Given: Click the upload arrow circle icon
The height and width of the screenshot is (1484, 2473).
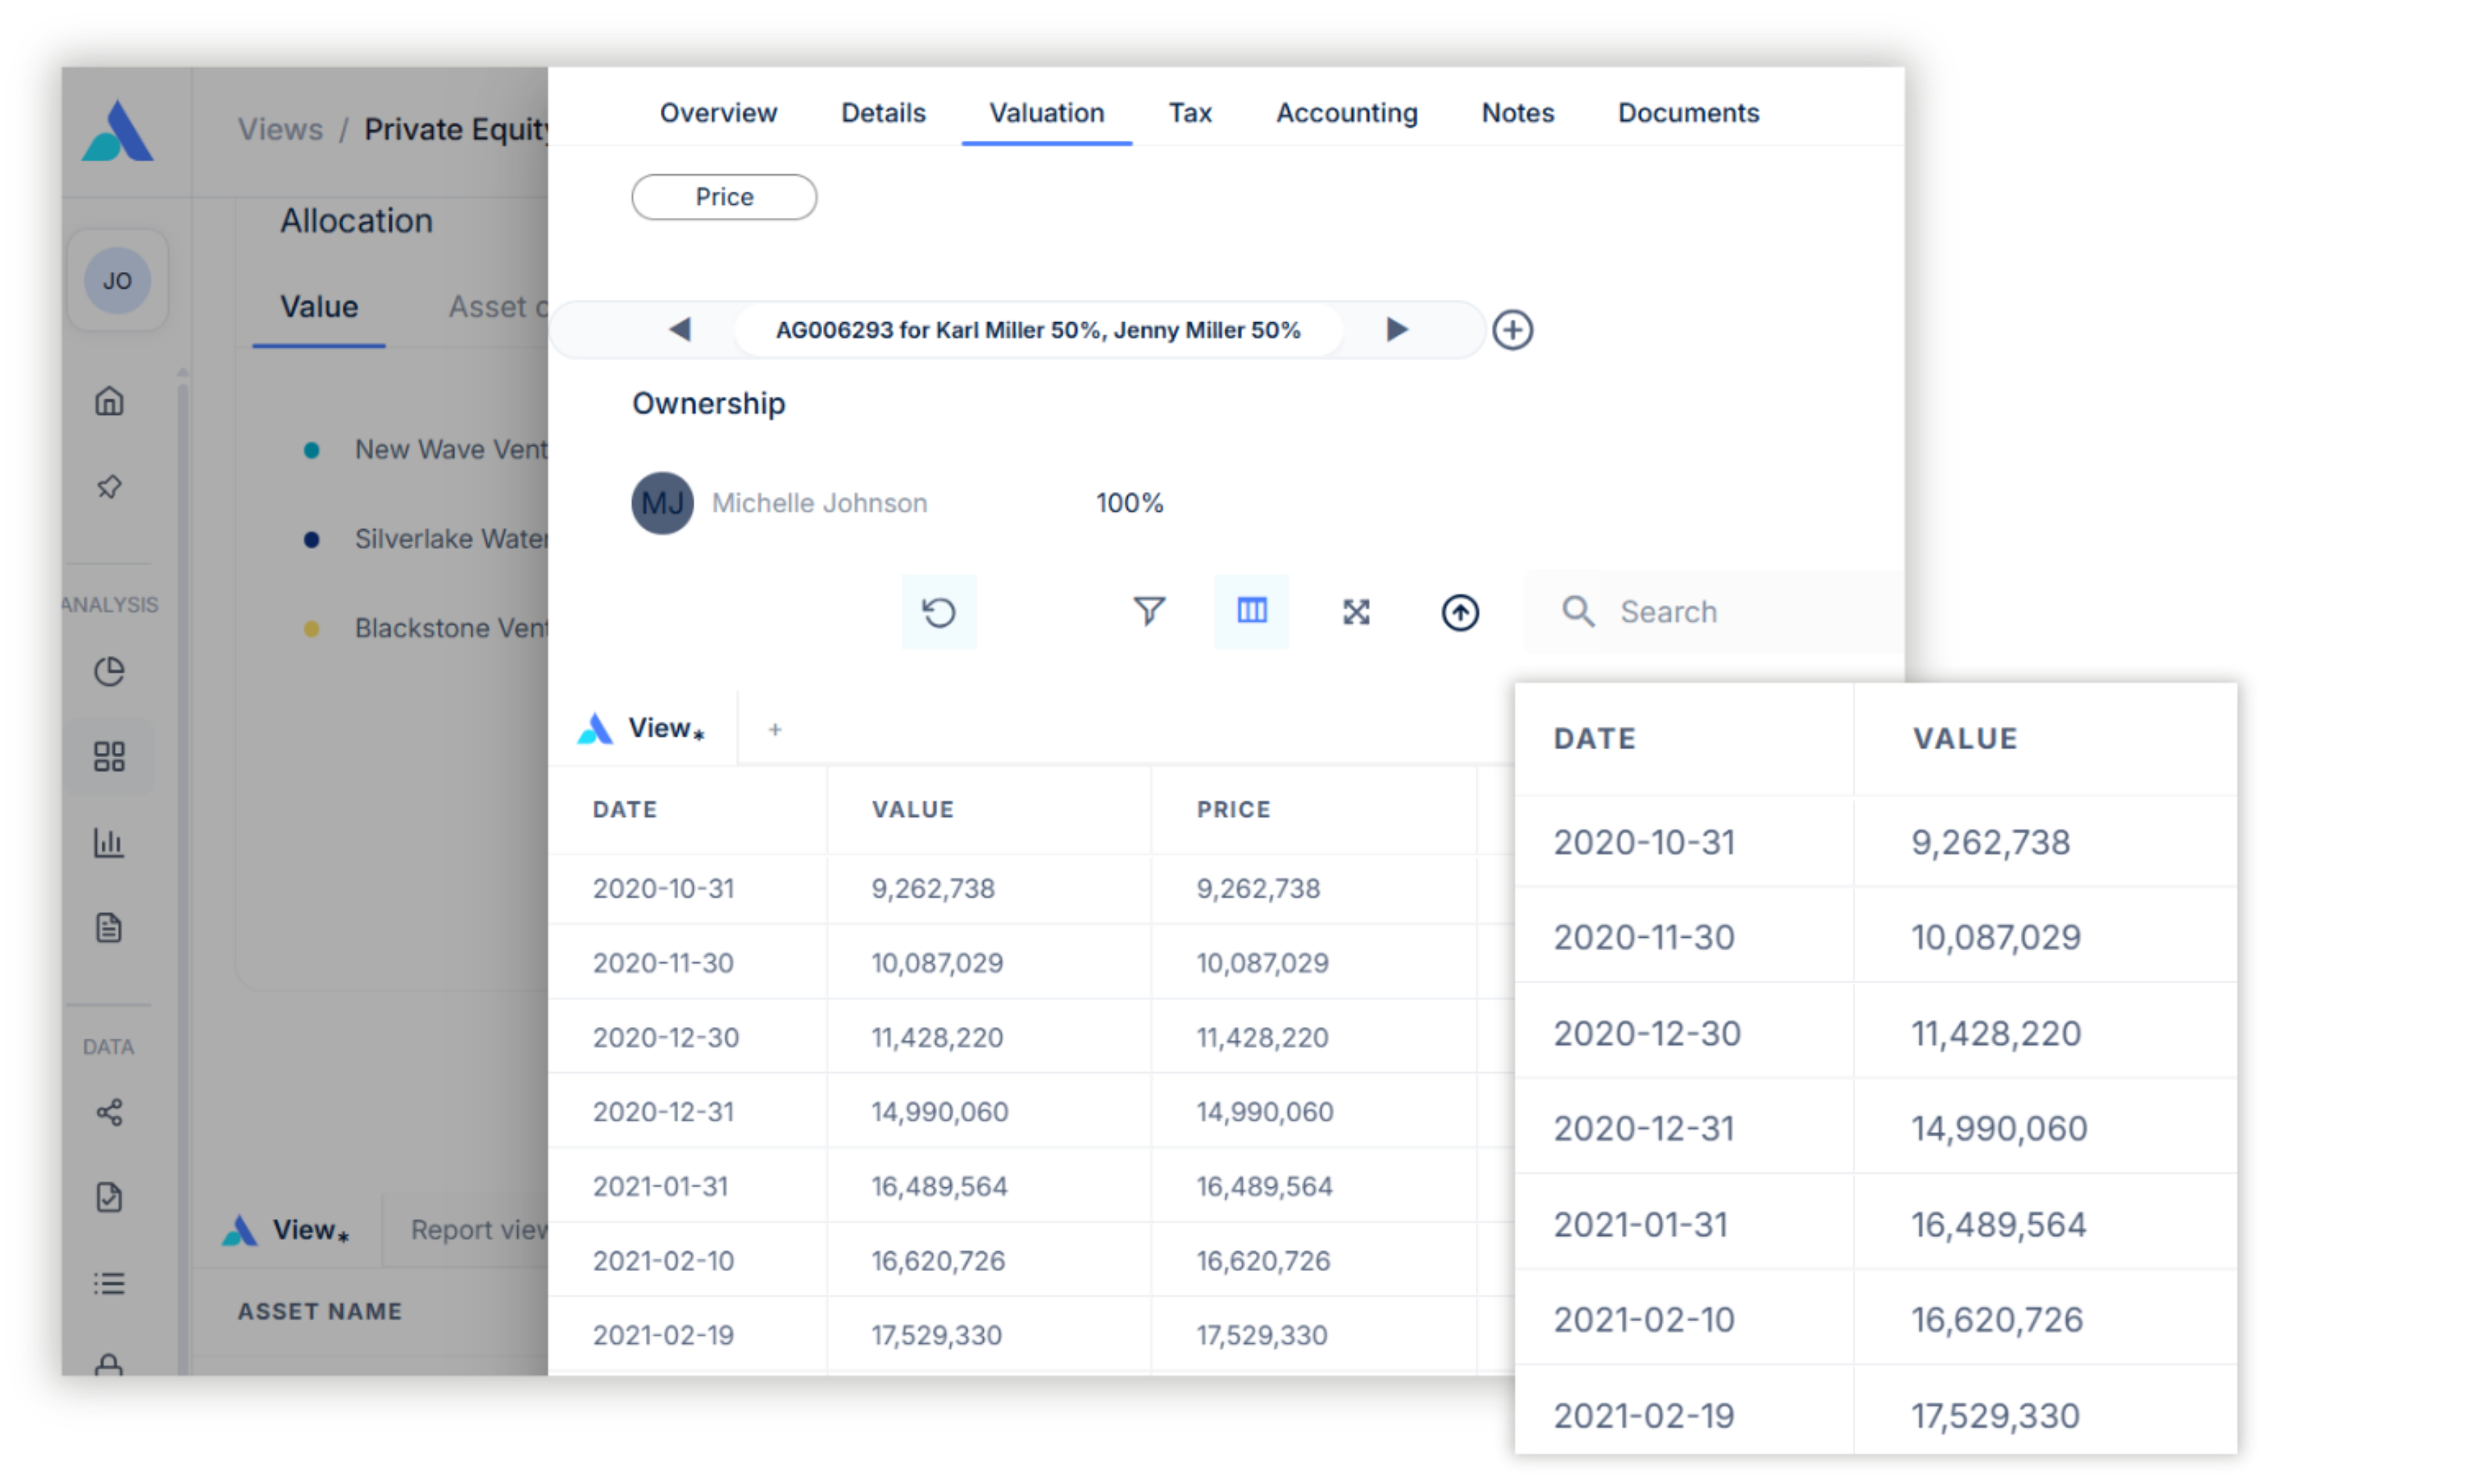Looking at the screenshot, I should pyautogui.click(x=1459, y=612).
